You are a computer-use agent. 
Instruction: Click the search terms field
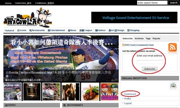point(152,3)
